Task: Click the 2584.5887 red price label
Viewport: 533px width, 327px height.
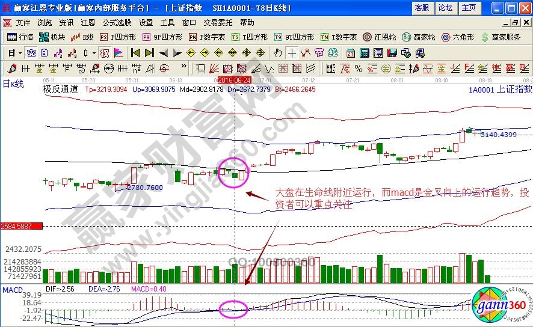Action: [22, 226]
